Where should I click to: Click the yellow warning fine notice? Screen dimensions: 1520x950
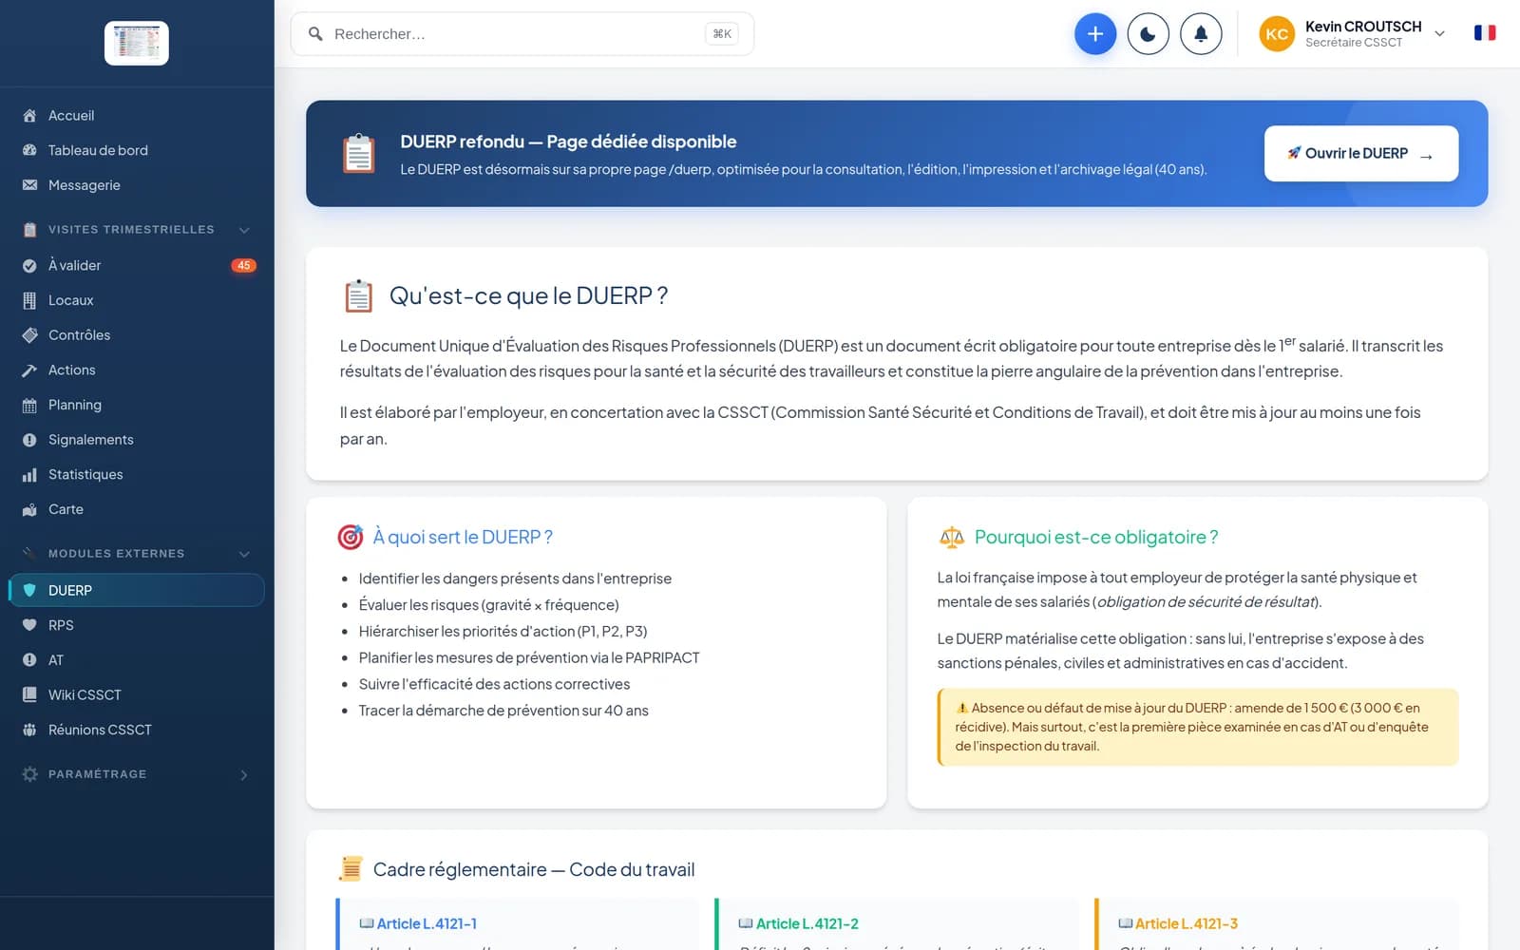pyautogui.click(x=1197, y=727)
